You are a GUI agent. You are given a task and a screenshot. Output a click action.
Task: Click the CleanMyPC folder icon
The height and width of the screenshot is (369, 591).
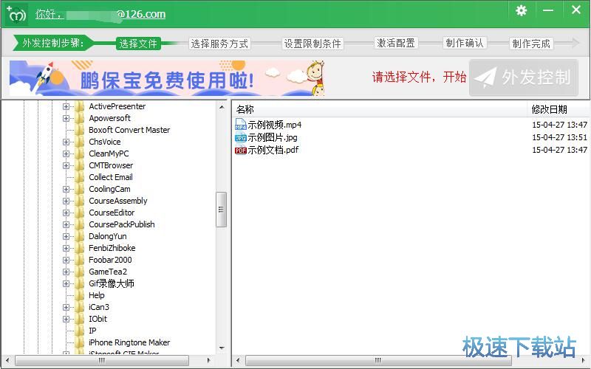(x=79, y=154)
